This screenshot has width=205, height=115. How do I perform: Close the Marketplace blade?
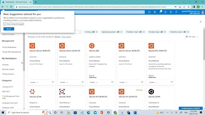pos(200,22)
